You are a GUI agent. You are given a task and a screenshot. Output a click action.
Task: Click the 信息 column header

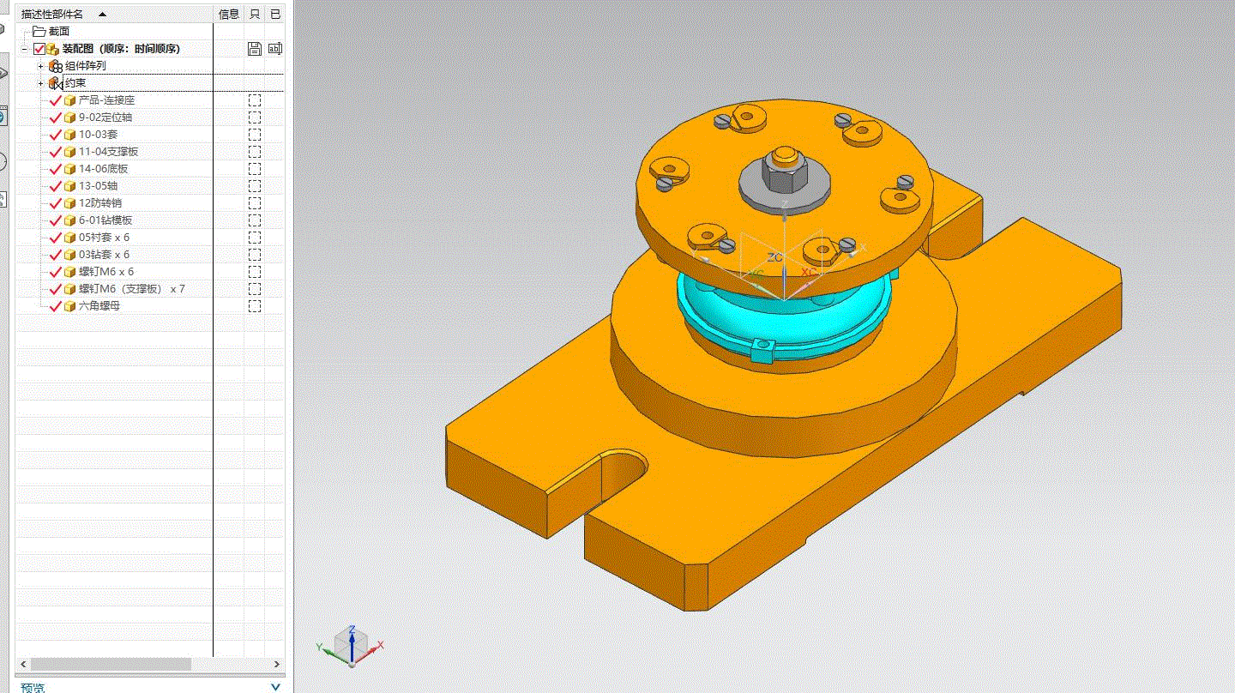[x=229, y=14]
